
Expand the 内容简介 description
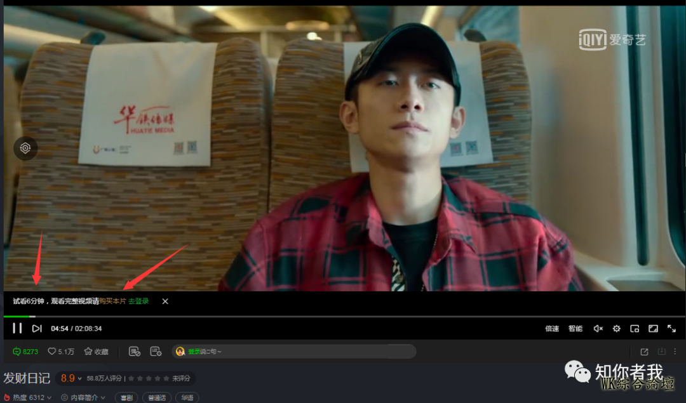(x=84, y=398)
